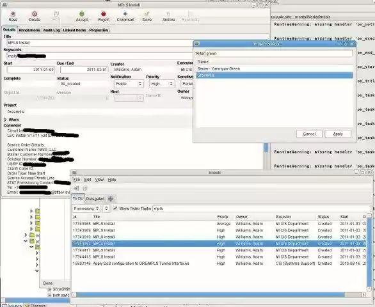Image resolution: width=375 pixels, height=307 pixels.
Task: Switch to the Linked Items tab
Action: (x=74, y=30)
